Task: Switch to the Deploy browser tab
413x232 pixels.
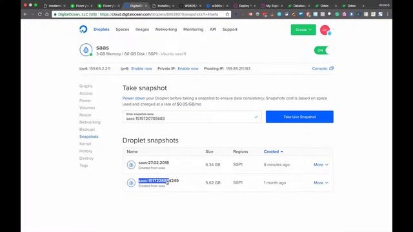Action: 244,6
